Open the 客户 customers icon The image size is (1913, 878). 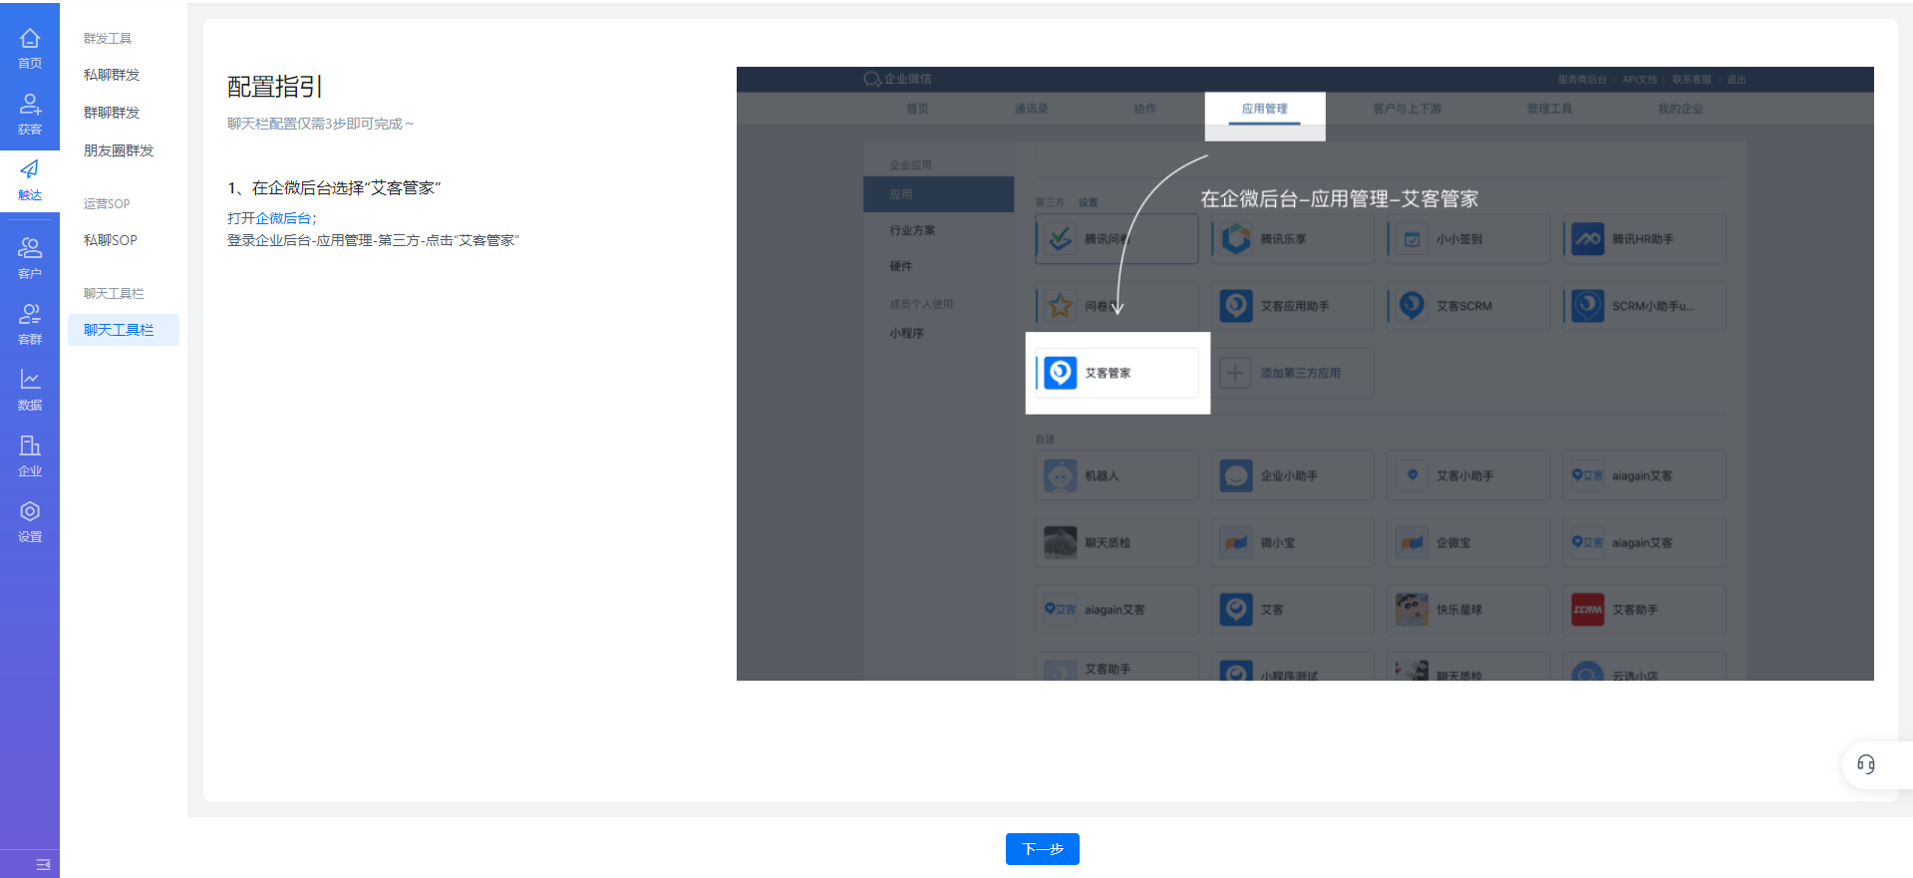pyautogui.click(x=30, y=249)
